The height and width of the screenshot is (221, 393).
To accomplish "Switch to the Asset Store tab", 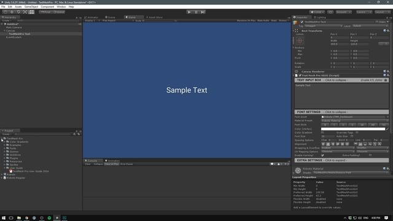I will [x=154, y=17].
